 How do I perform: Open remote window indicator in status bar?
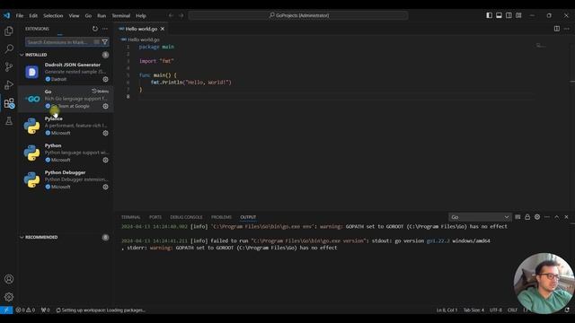click(x=6, y=310)
